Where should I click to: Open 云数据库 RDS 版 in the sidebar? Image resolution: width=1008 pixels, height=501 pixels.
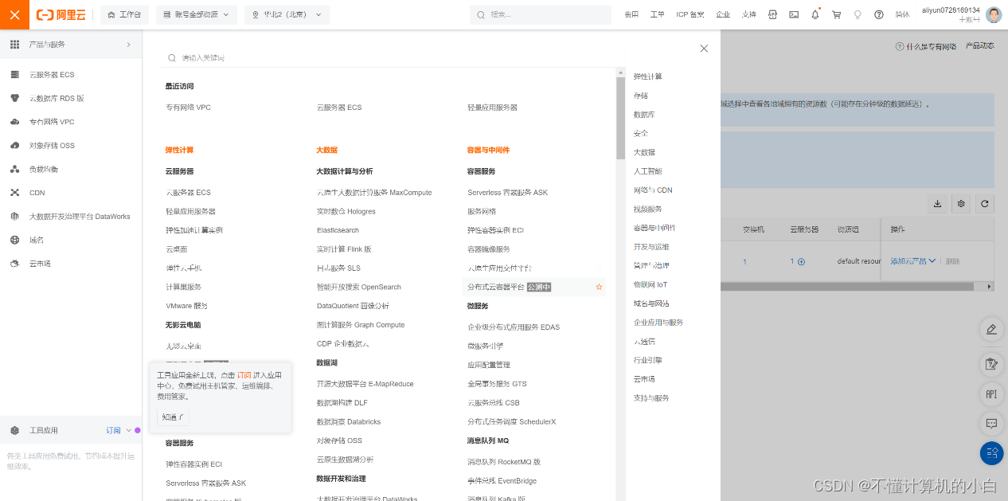(x=57, y=98)
